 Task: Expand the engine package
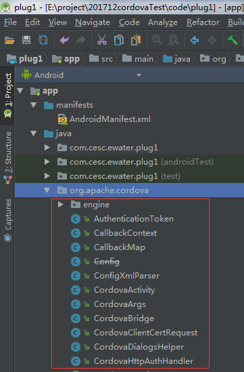[x=61, y=204]
